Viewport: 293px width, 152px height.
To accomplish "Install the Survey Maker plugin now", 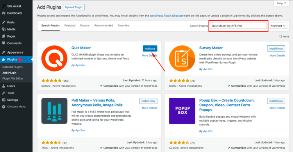I will (x=276, y=48).
